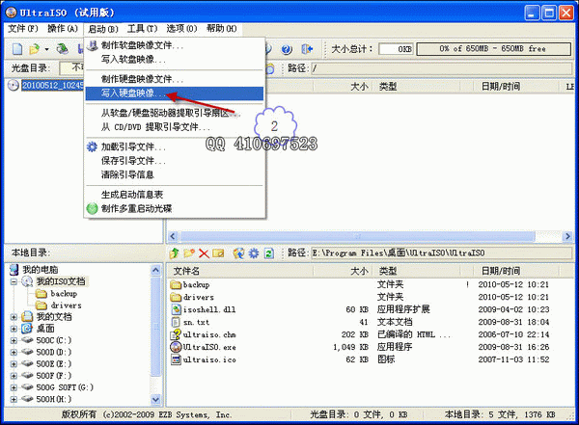This screenshot has height=425, width=579.
Task: Sort local files by 日期/时间 column header
Action: 516,271
